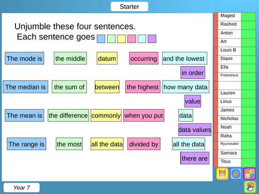Image resolution: width=259 pixels, height=194 pixels.
Task: Select 'there are' purple tile
Action: (x=195, y=158)
